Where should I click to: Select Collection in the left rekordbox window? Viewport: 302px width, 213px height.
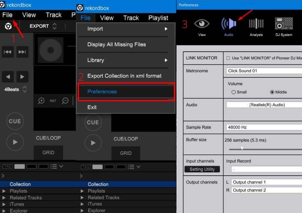click(38, 184)
